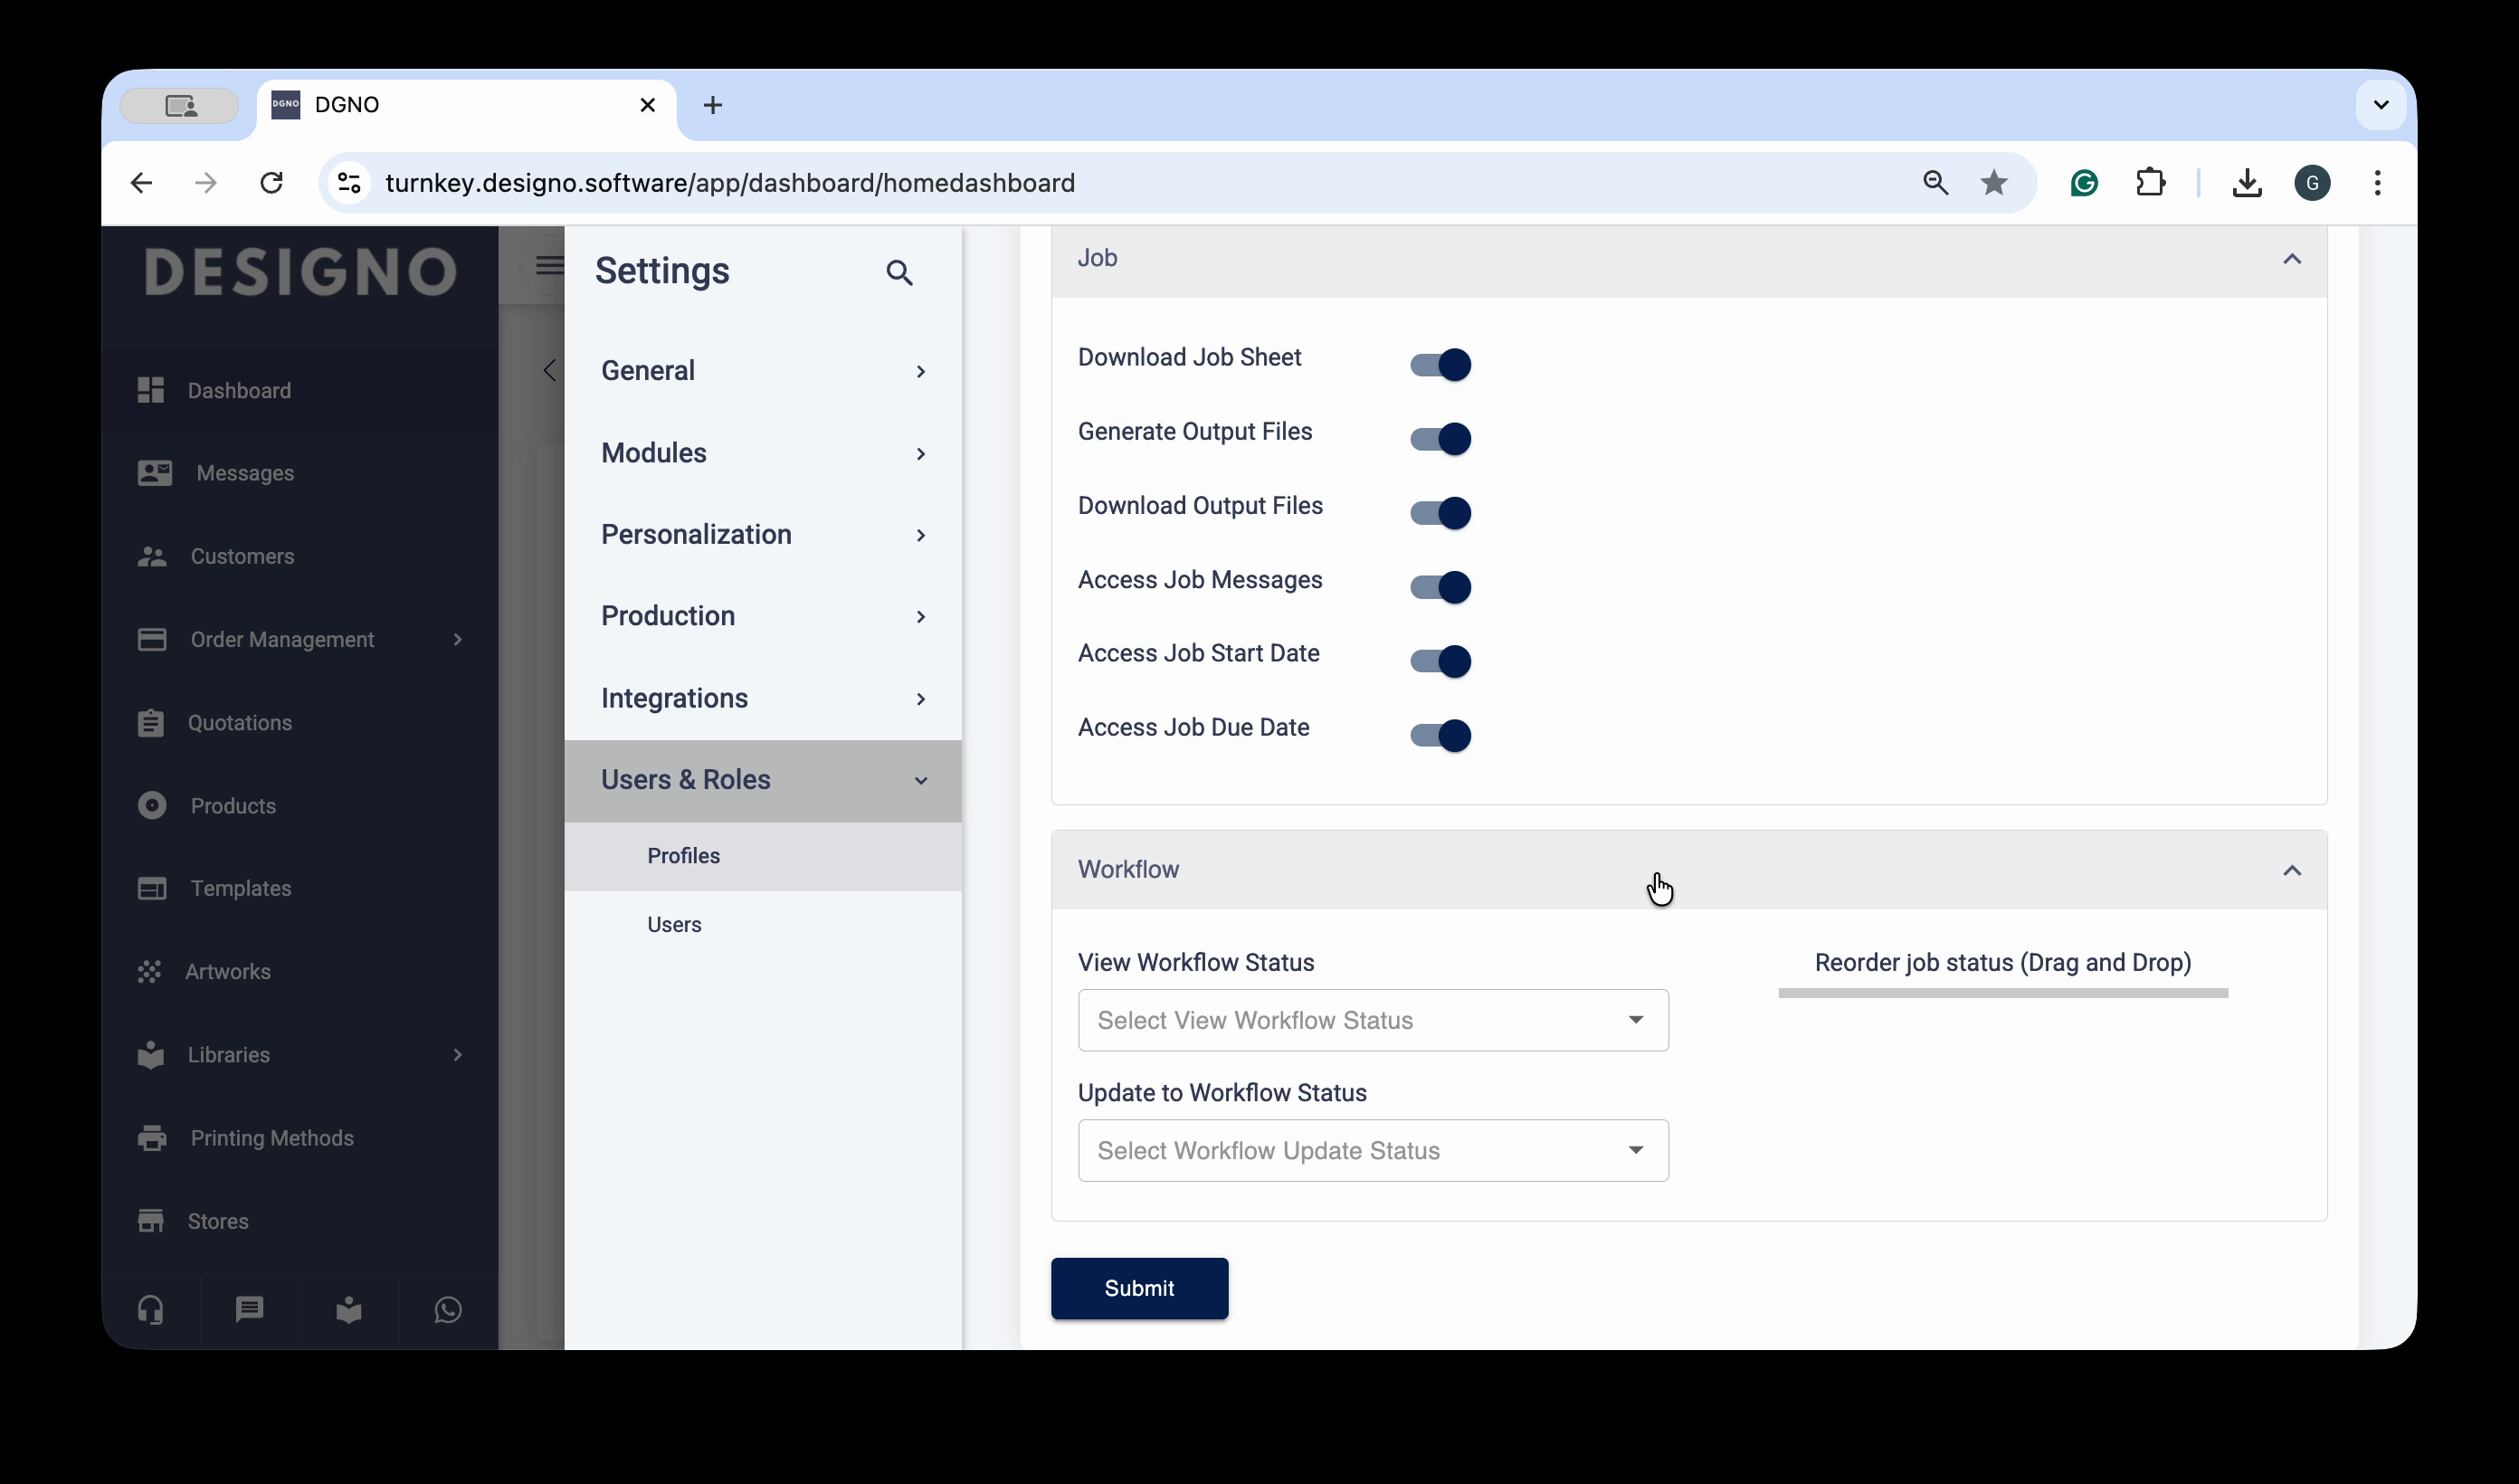Viewport: 2519px width, 1484px height.
Task: Open support headset icon at sidebar bottom
Action: pos(151,1310)
